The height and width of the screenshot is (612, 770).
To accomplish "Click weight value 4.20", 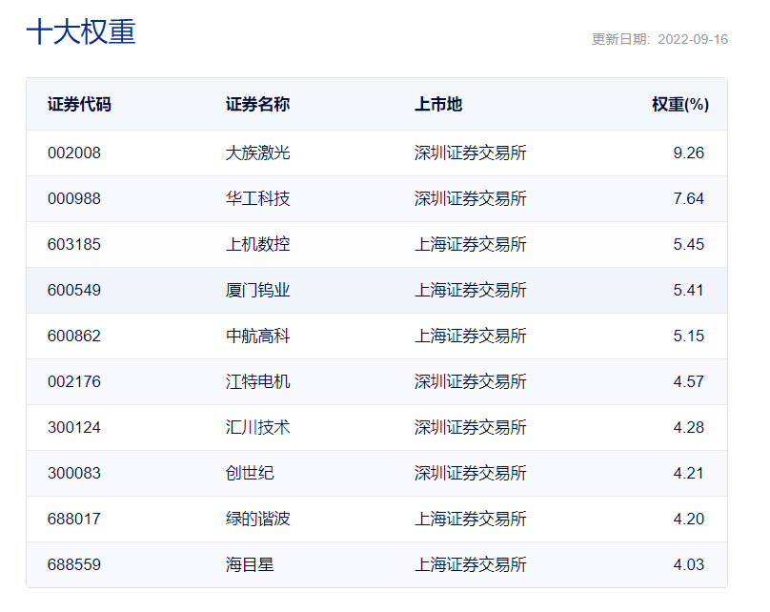I will [688, 519].
